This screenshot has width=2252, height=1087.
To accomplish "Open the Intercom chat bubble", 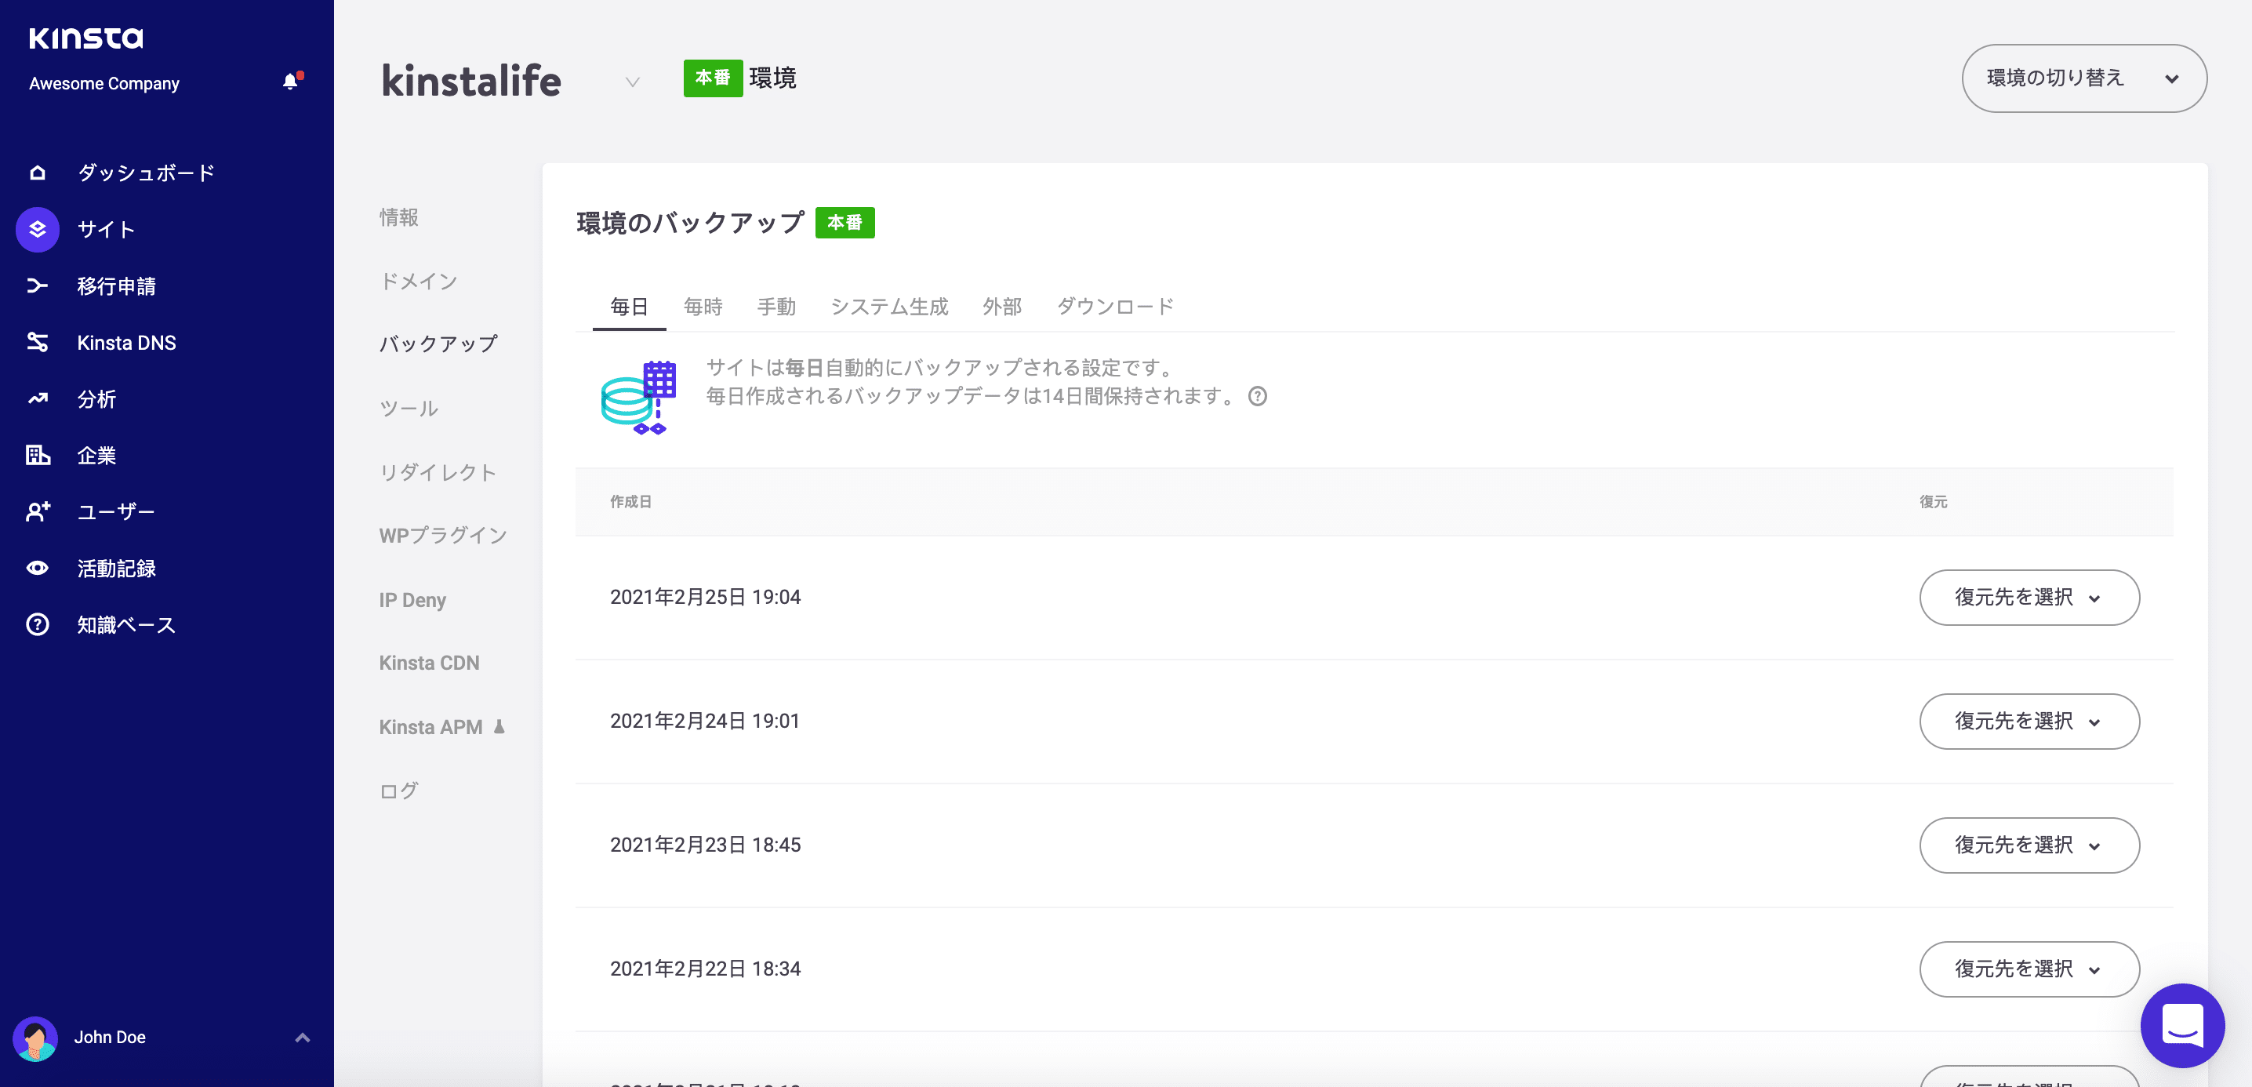I will click(x=2182, y=1025).
